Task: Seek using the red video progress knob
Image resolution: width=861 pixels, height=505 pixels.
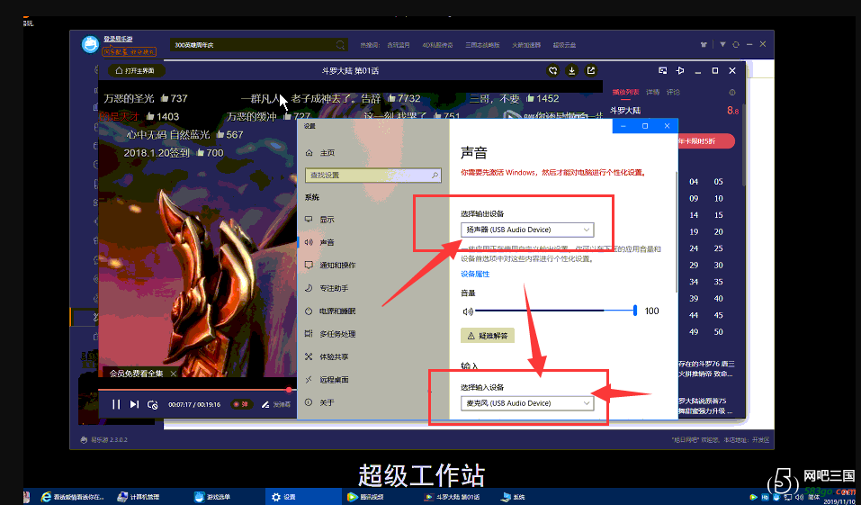Action: pyautogui.click(x=289, y=390)
